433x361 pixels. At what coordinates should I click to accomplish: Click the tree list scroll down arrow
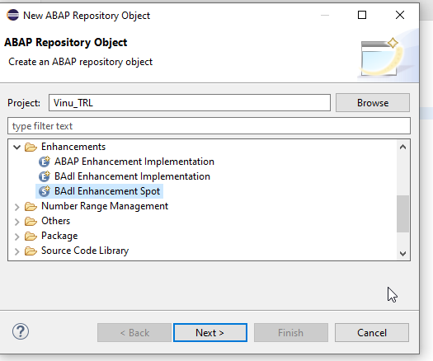403,253
